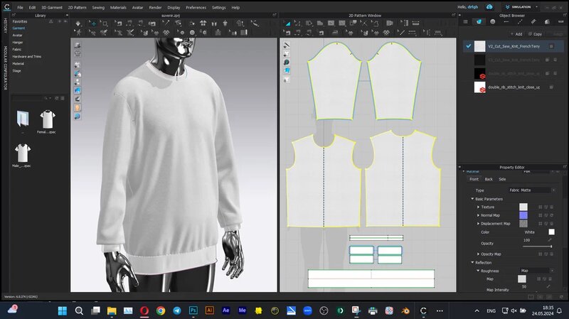Image resolution: width=569 pixels, height=319 pixels.
Task: Click the white Color swatch
Action: (552, 232)
